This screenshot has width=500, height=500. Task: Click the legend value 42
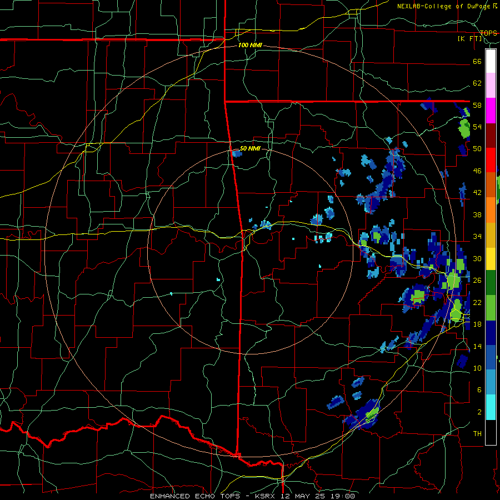[x=477, y=193]
